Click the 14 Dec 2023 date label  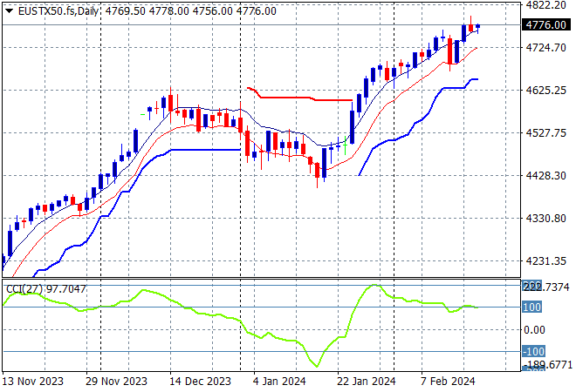(200, 382)
